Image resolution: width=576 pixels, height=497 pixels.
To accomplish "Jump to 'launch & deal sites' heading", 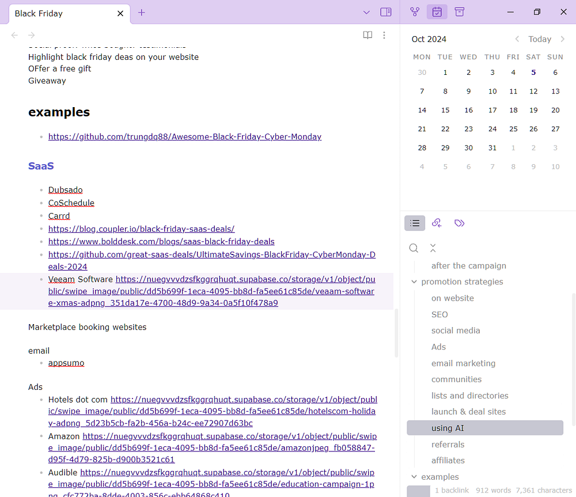I will 468,412.
